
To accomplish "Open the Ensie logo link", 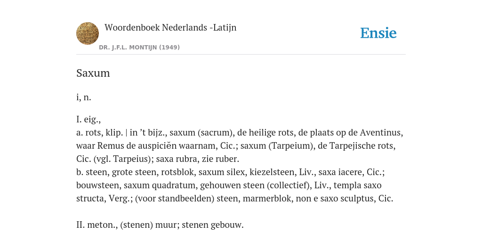I will coord(378,33).
